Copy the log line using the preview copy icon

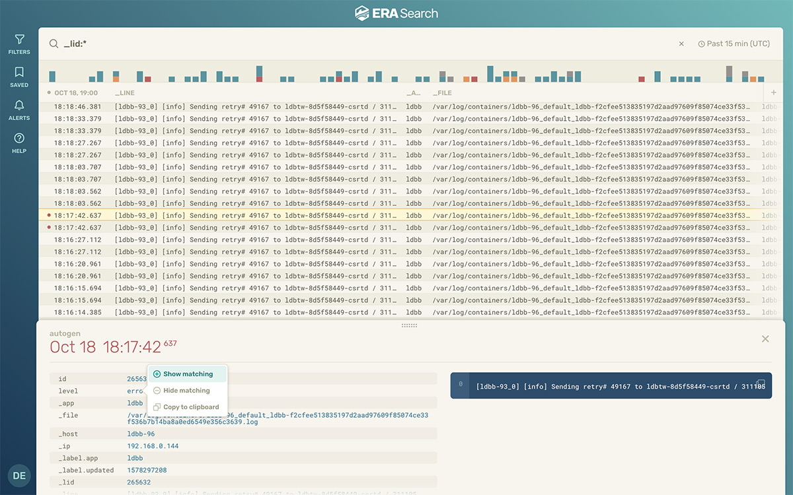(761, 383)
